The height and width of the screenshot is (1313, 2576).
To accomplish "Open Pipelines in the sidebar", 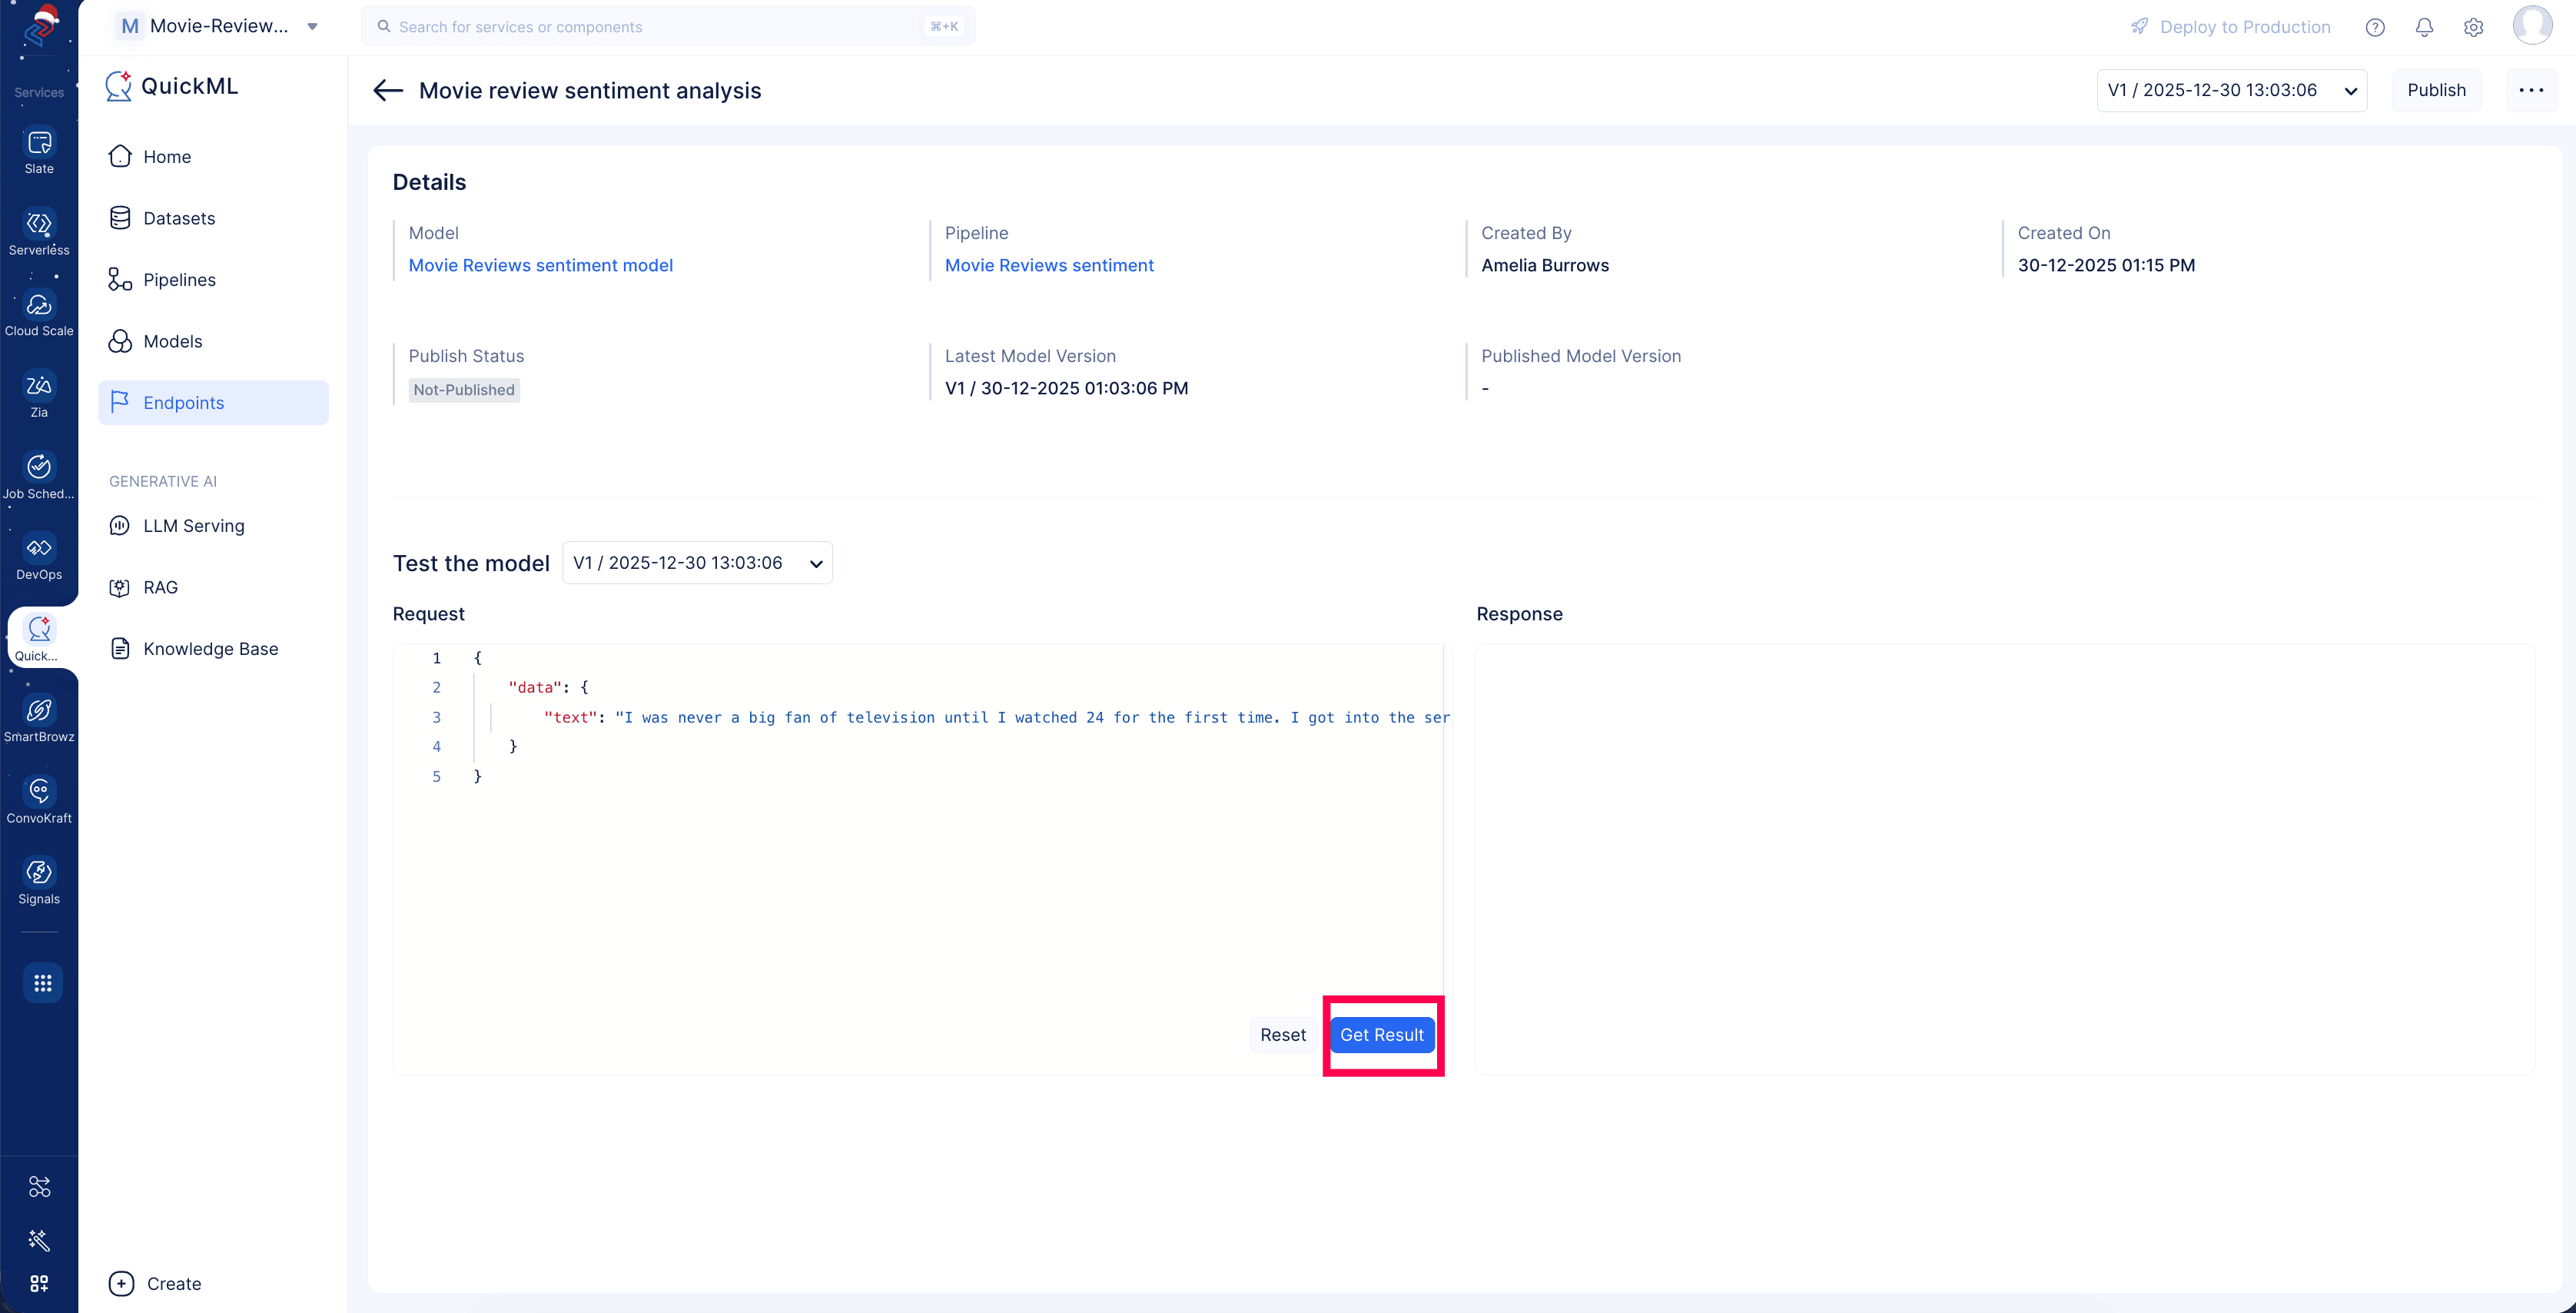I will point(213,280).
